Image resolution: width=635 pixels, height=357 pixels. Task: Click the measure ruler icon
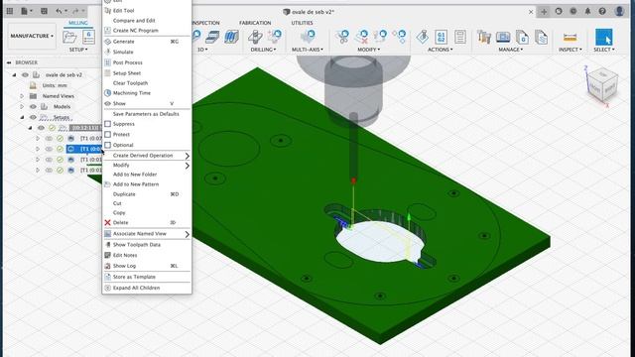[570, 38]
